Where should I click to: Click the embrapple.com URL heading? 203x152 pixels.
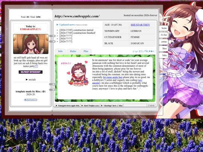click(77, 16)
